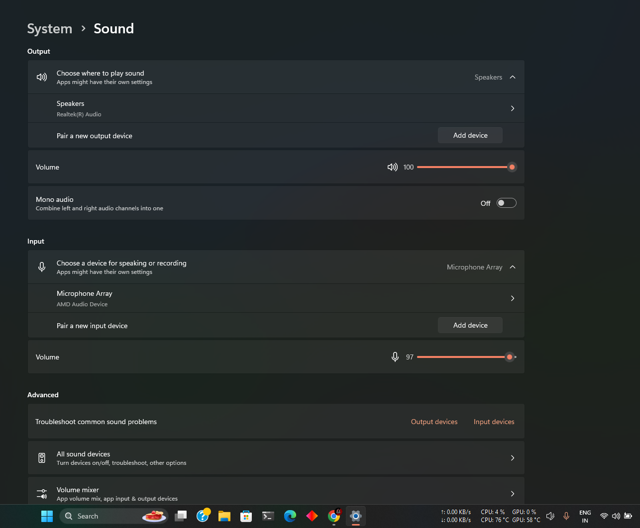Viewport: 640px width, 528px height.
Task: Open Settings from the taskbar
Action: coord(355,516)
